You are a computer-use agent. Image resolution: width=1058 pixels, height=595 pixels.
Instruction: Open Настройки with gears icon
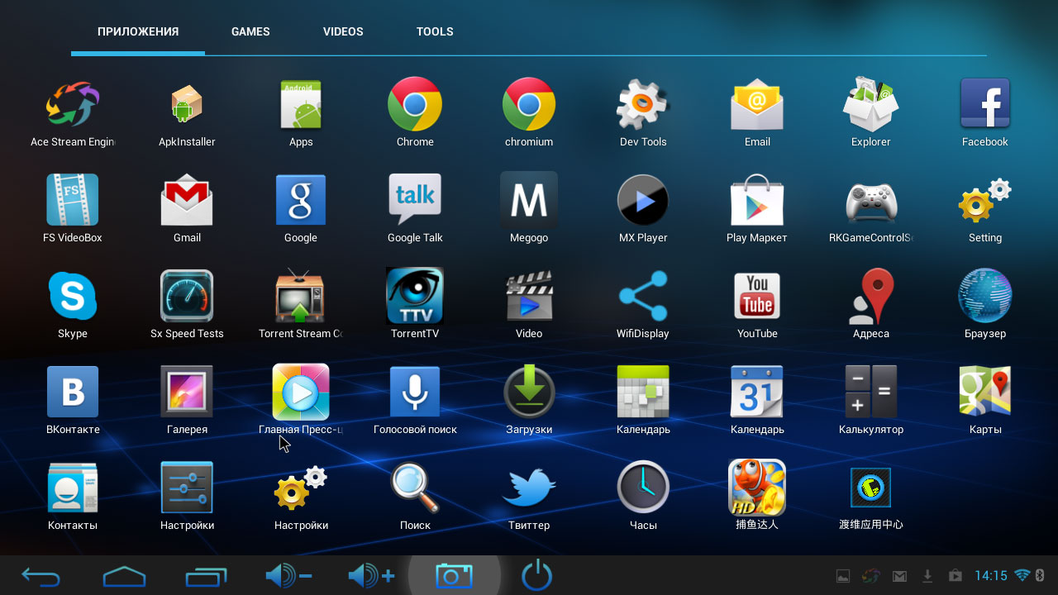pyautogui.click(x=301, y=488)
